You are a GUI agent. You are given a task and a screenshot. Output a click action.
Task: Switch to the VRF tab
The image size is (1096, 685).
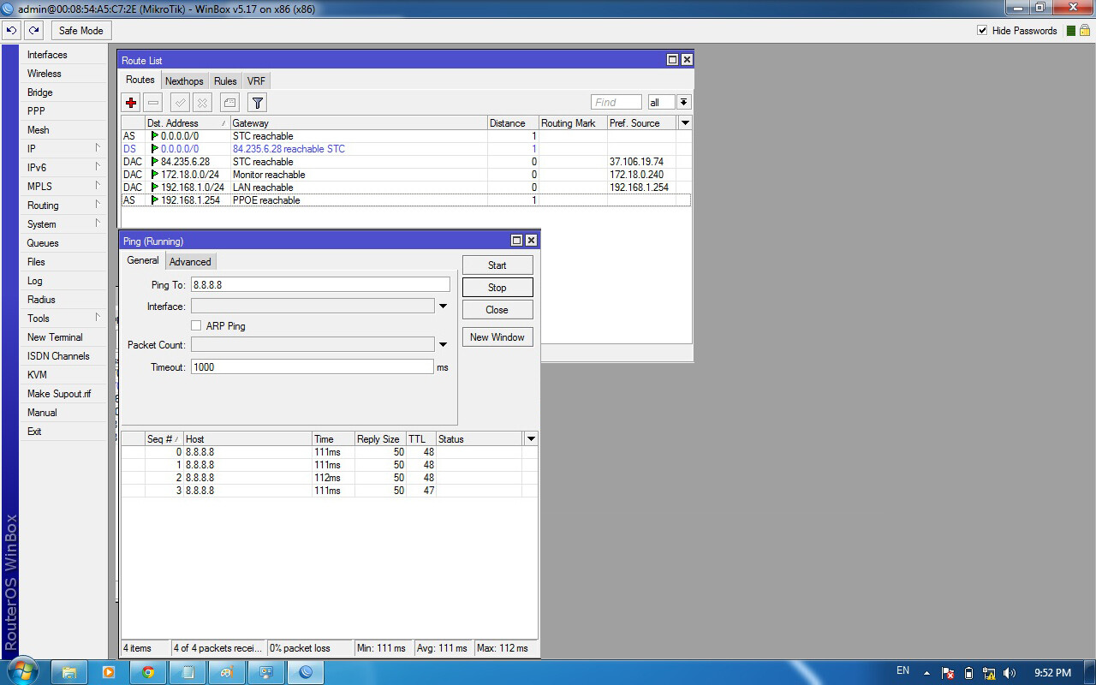256,81
